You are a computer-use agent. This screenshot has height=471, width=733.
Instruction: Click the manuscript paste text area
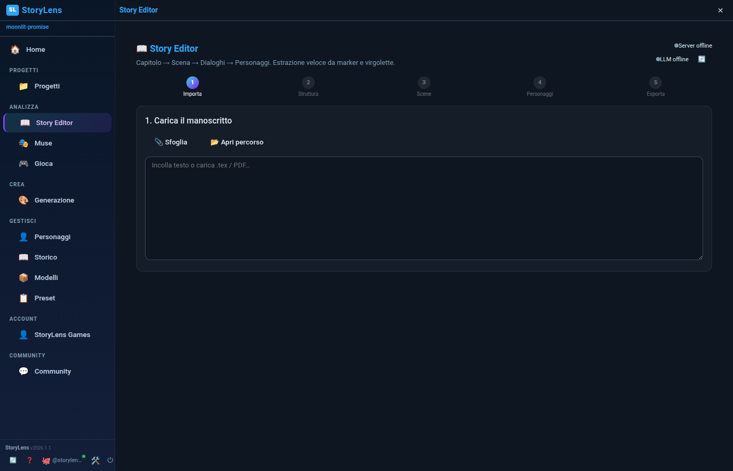tap(424, 208)
